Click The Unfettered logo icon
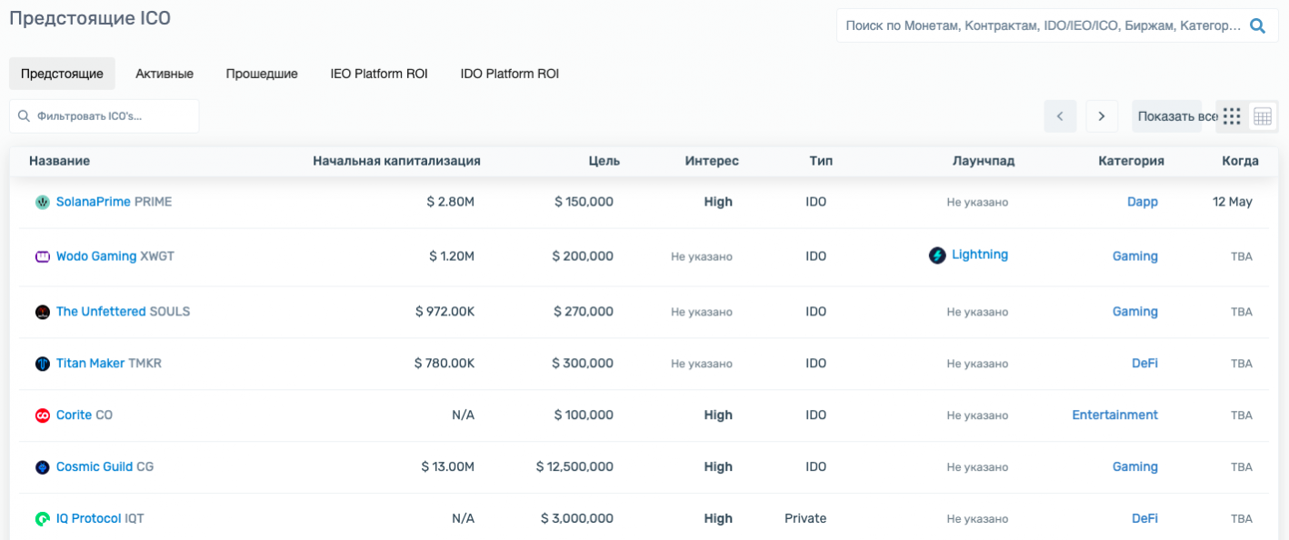Image resolution: width=1289 pixels, height=540 pixels. tap(42, 312)
